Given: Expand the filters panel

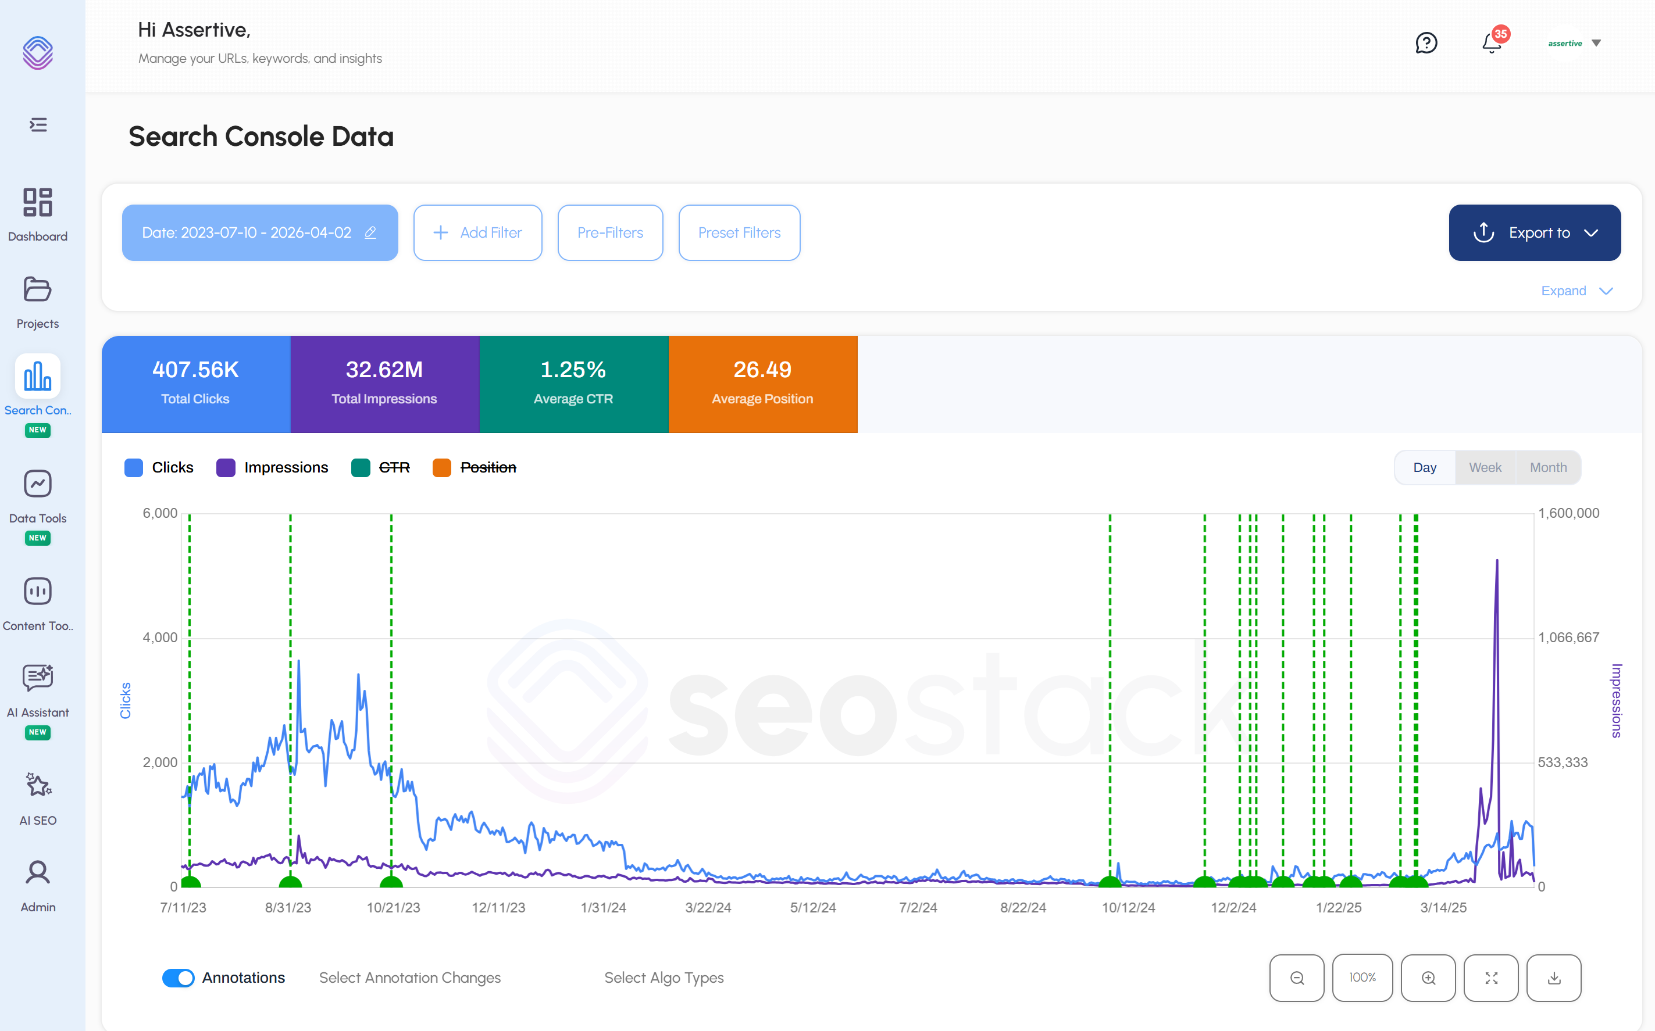Looking at the screenshot, I should coord(1576,291).
